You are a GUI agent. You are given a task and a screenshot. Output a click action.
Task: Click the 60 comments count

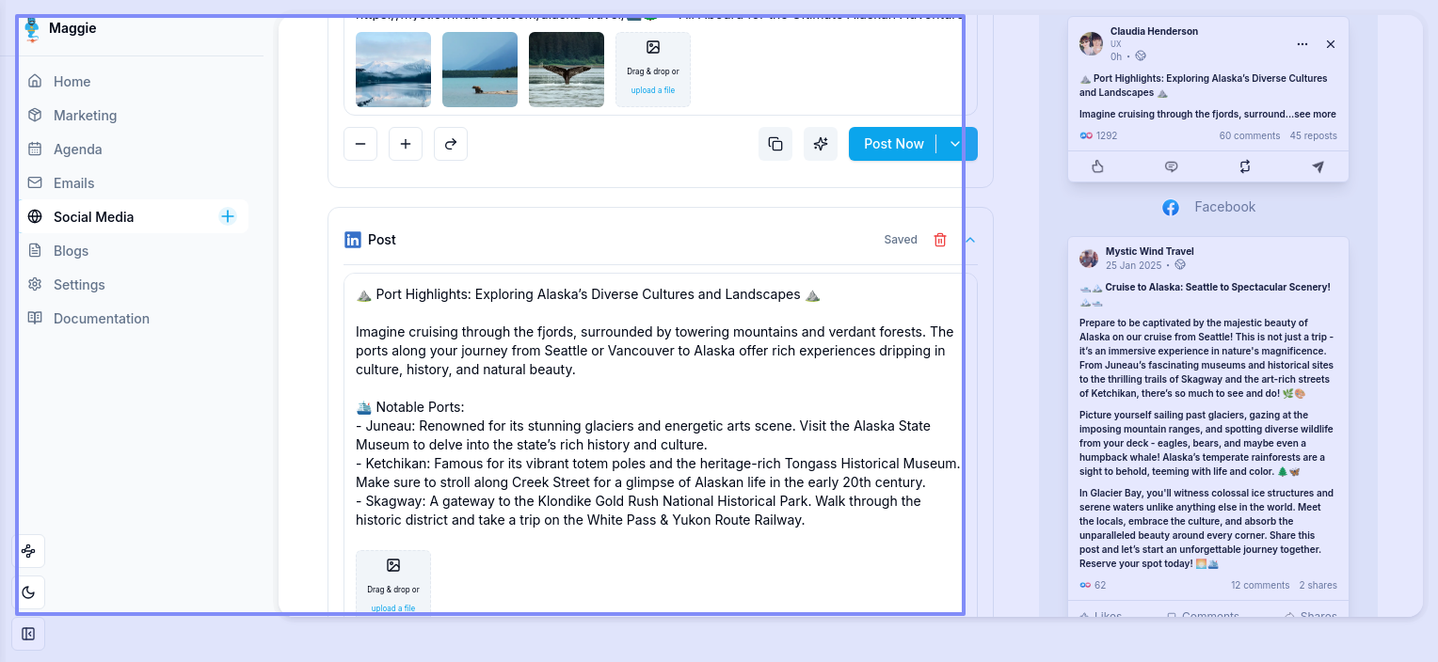click(1250, 136)
